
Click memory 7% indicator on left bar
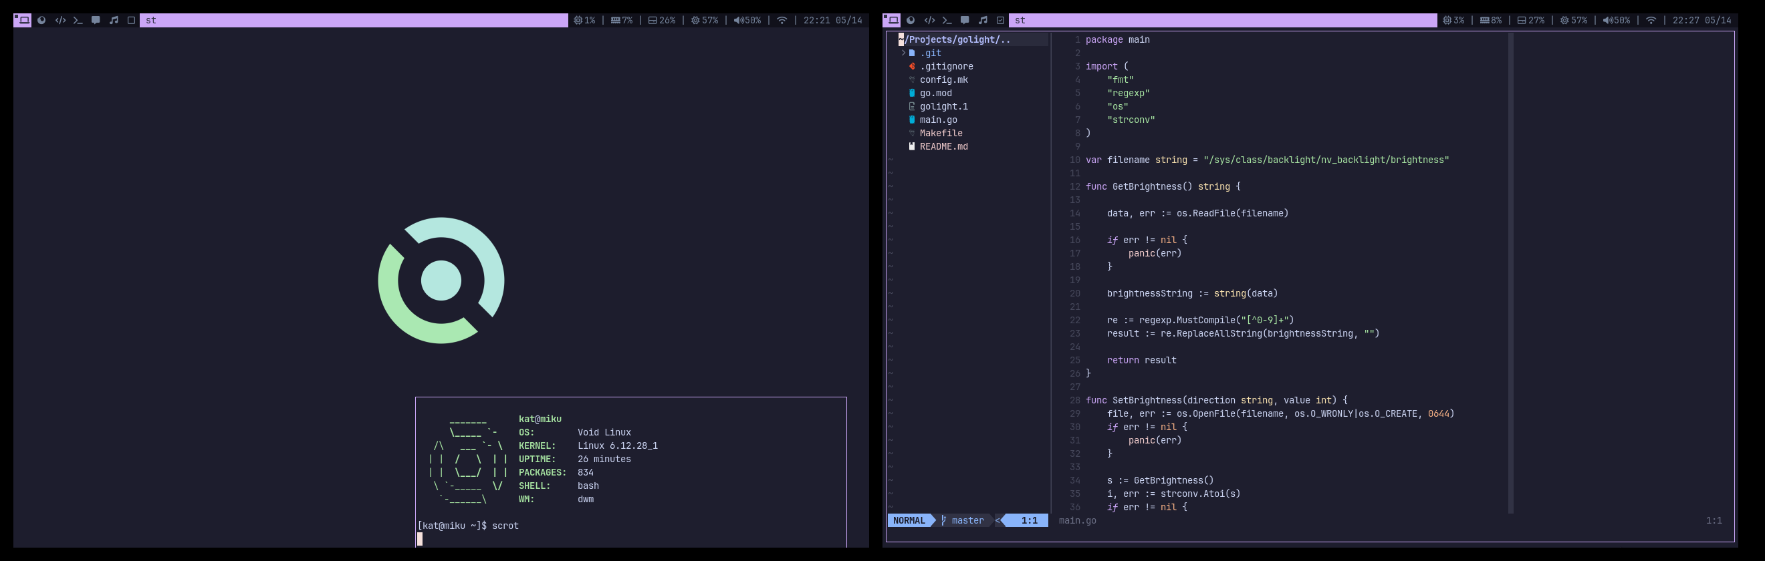622,21
